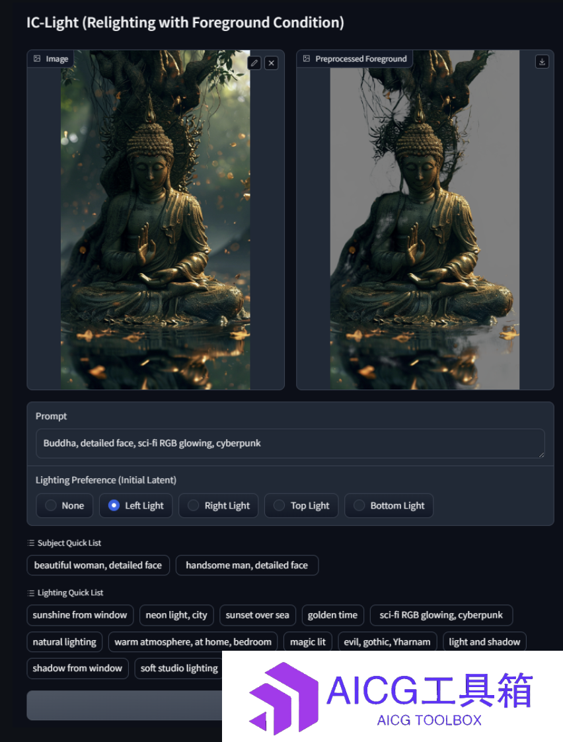The image size is (563, 742).
Task: Apply the 'sunshine from window' lighting preset
Action: click(80, 615)
